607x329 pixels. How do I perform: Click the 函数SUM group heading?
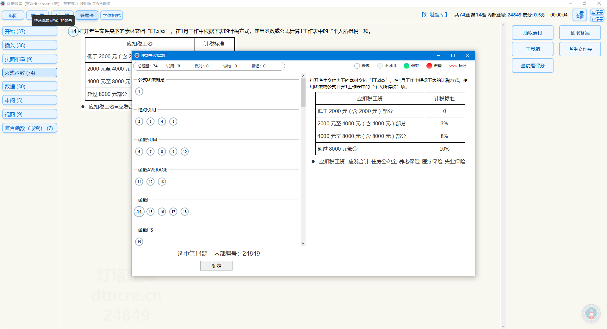click(148, 140)
